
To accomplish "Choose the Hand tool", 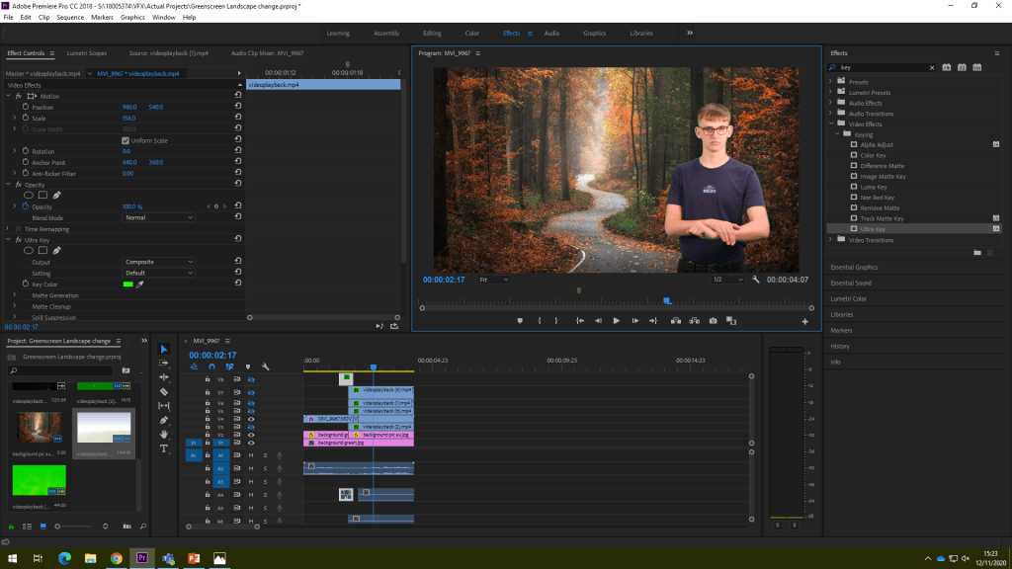I will pyautogui.click(x=164, y=435).
